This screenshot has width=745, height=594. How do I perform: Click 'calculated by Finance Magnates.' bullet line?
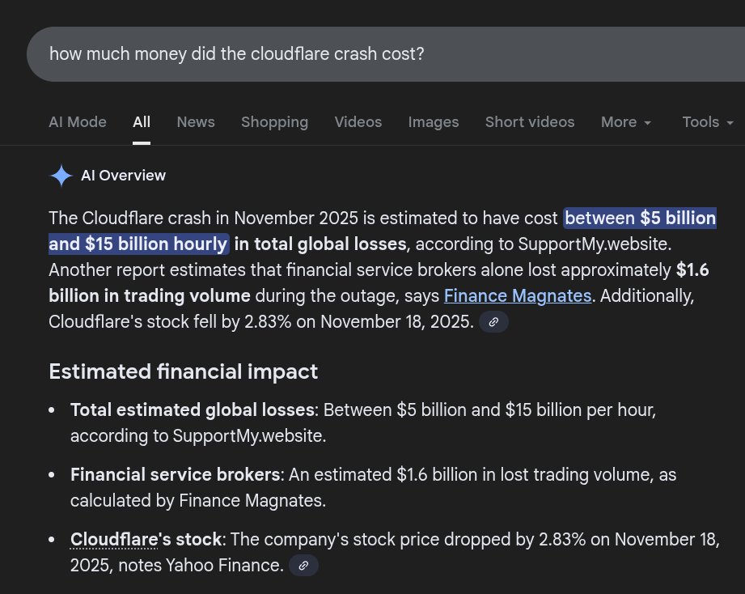[x=198, y=501]
